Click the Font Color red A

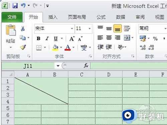67,47
